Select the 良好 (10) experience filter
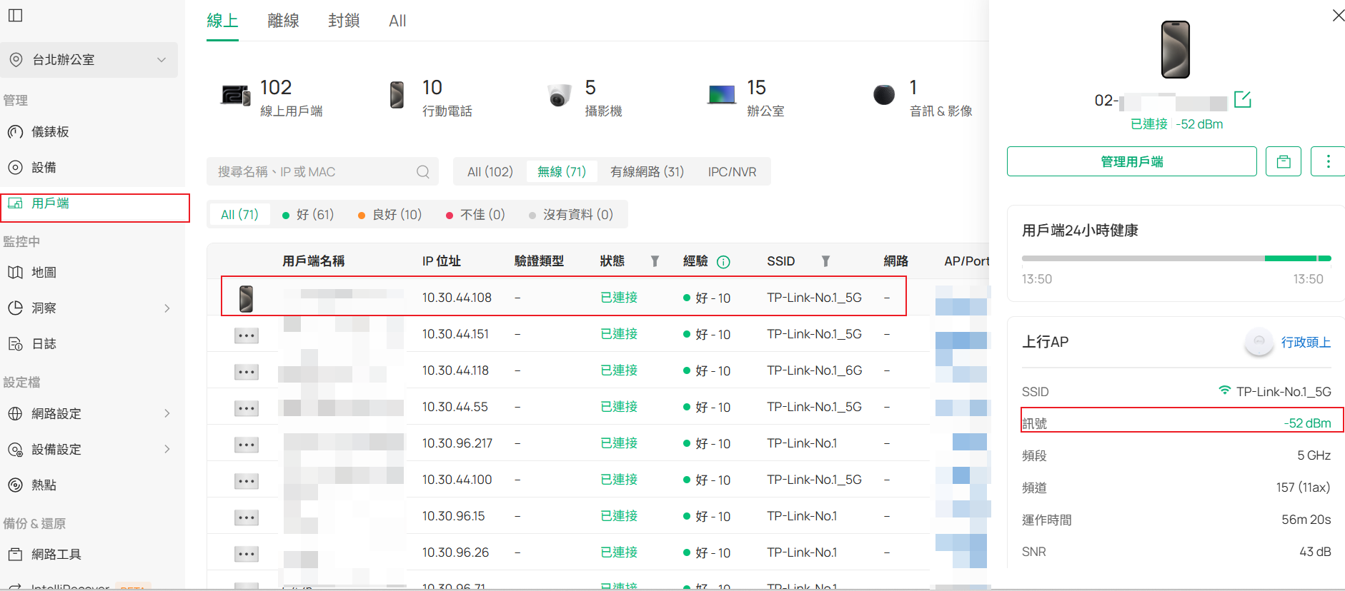This screenshot has width=1345, height=591. [390, 215]
